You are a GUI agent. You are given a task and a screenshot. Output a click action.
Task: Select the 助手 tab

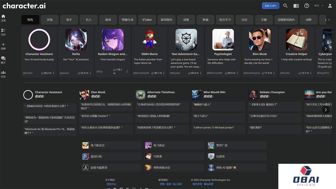(x=69, y=20)
